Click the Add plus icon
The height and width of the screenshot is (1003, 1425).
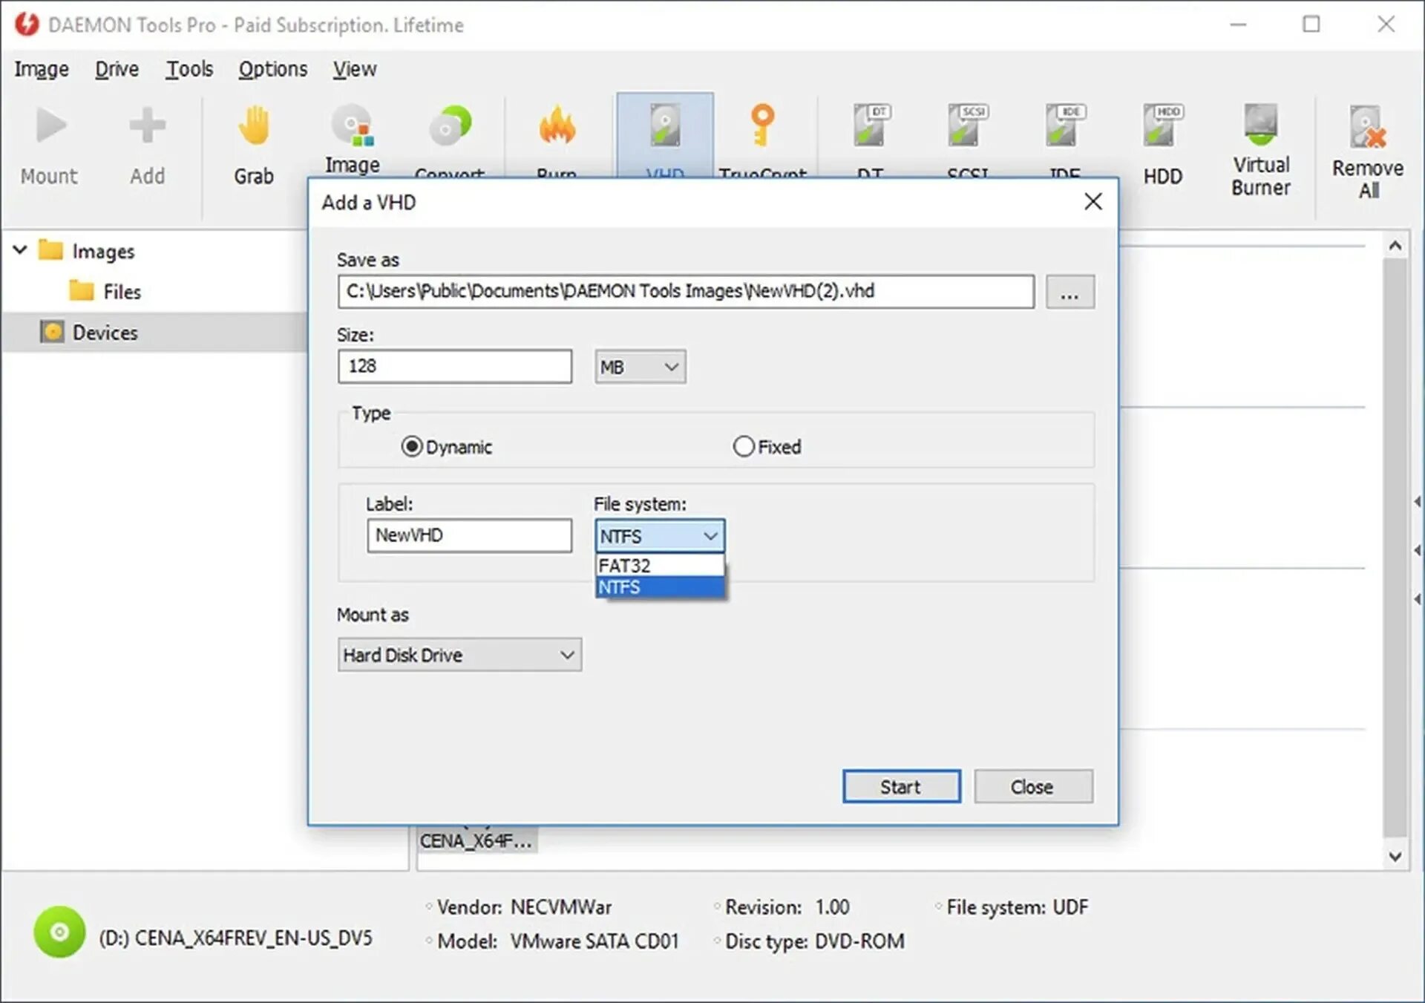tap(147, 125)
